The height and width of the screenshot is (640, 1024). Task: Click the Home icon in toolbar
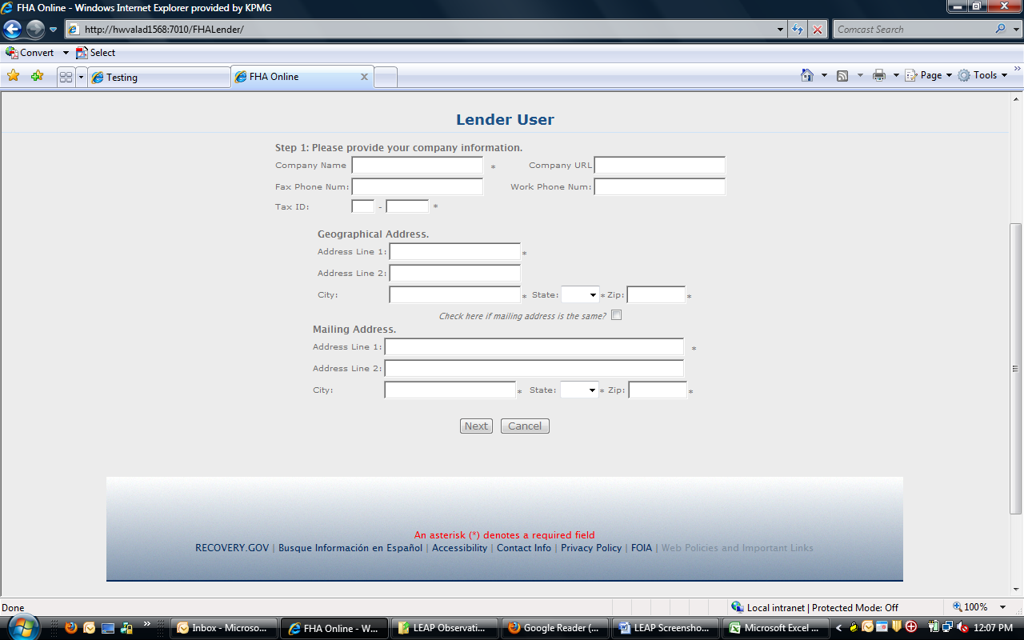coord(807,75)
